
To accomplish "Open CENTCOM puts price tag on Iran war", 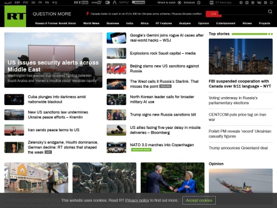I will pyautogui.click(x=238, y=117).
